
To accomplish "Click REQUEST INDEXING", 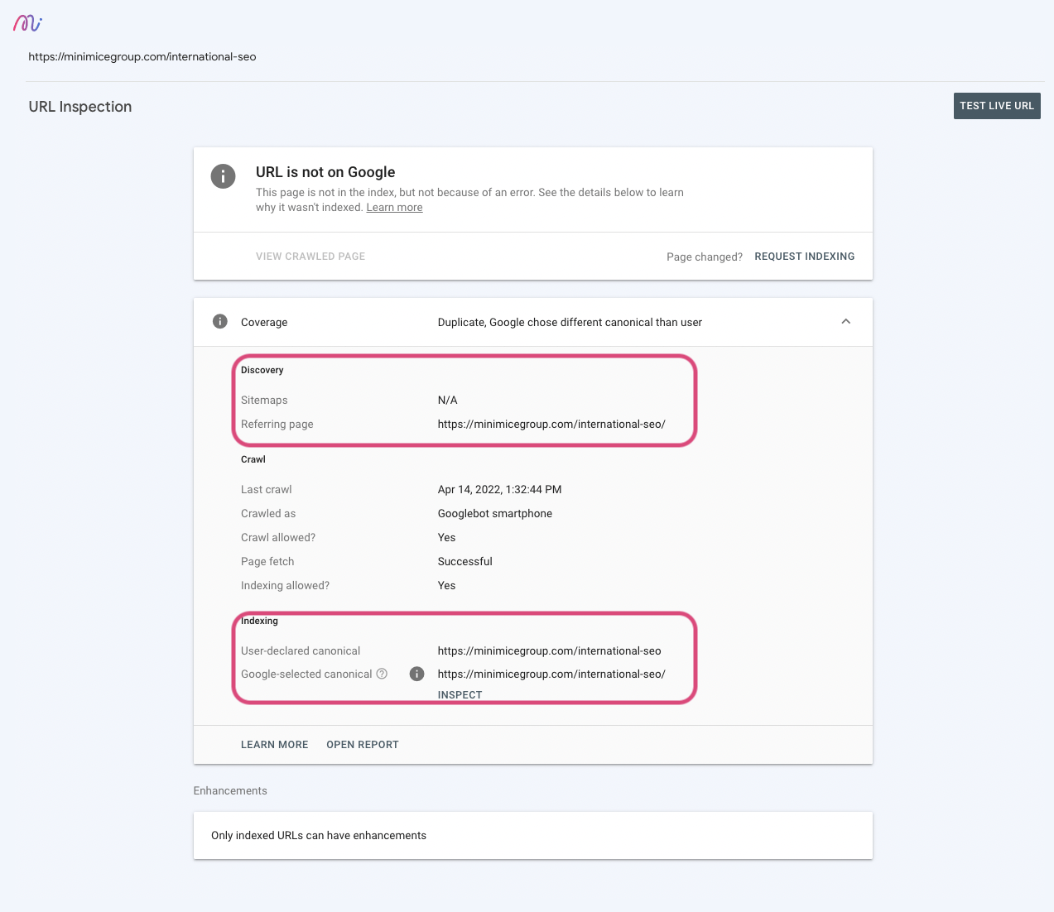I will pos(805,257).
